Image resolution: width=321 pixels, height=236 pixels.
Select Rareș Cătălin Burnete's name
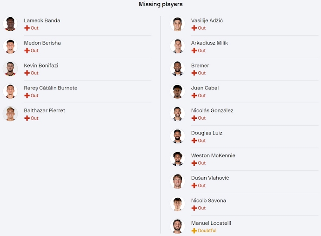[51, 88]
